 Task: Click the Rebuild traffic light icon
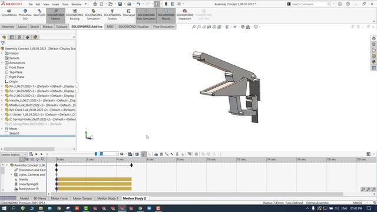(166, 4)
